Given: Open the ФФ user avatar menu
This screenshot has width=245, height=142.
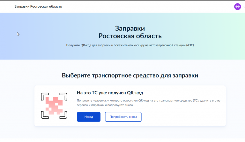Looking at the screenshot, I should pyautogui.click(x=237, y=7).
